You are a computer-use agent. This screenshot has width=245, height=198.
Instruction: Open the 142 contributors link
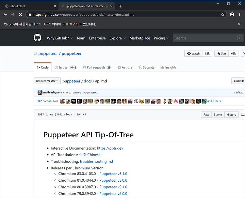tap(48, 101)
